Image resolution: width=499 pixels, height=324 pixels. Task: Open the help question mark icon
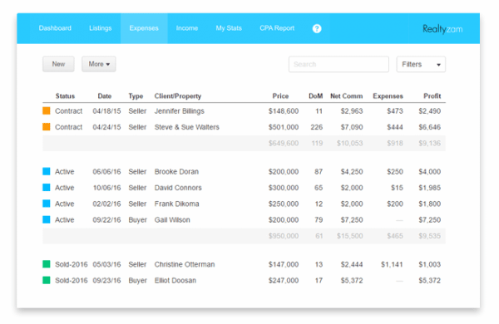(317, 28)
